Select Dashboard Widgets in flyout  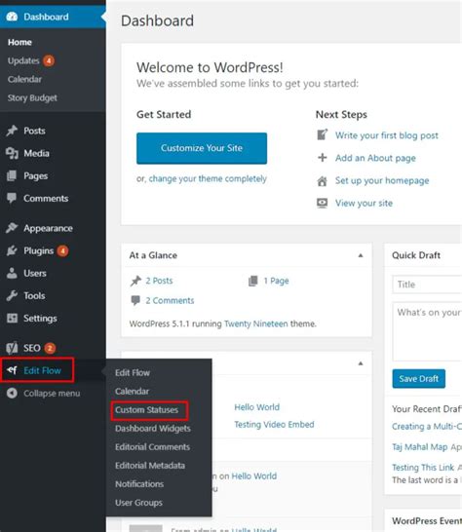(153, 429)
